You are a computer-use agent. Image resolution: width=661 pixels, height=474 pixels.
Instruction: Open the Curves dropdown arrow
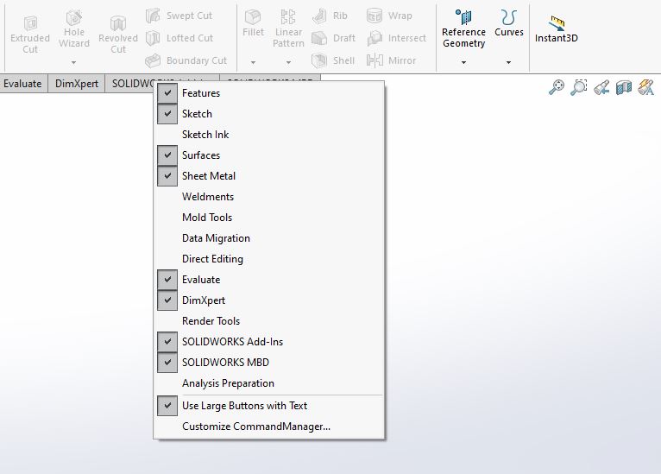tap(508, 62)
